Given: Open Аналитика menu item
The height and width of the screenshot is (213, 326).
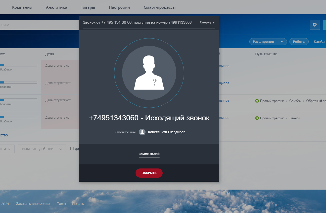Looking at the screenshot, I should click(x=56, y=7).
